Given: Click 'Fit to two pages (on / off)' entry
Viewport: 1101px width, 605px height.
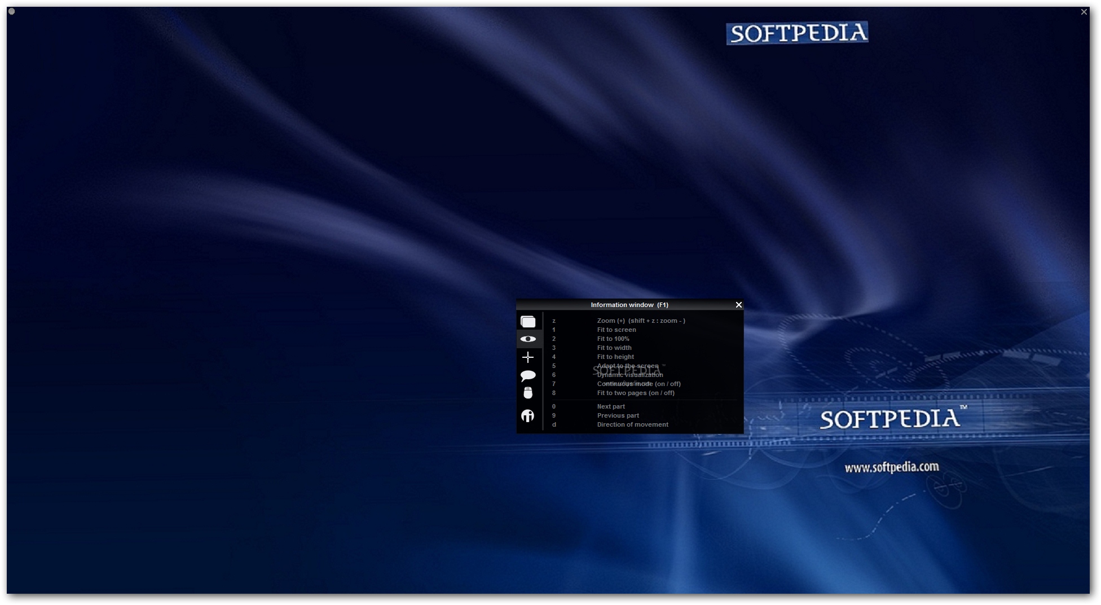Looking at the screenshot, I should point(636,393).
